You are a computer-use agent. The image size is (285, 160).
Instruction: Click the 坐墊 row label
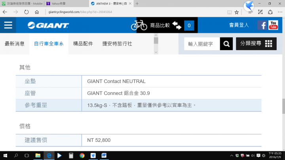pos(30,81)
